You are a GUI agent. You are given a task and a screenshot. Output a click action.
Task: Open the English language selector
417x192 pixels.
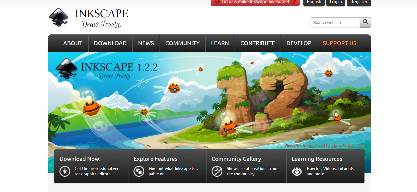(314, 2)
